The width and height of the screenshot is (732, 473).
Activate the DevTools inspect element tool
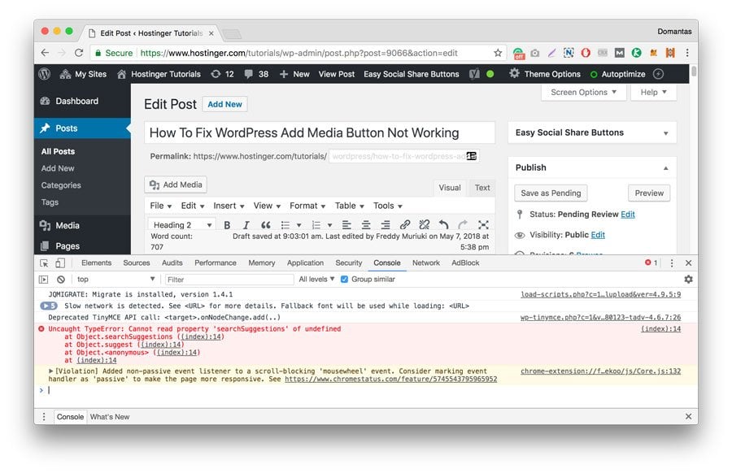46,263
